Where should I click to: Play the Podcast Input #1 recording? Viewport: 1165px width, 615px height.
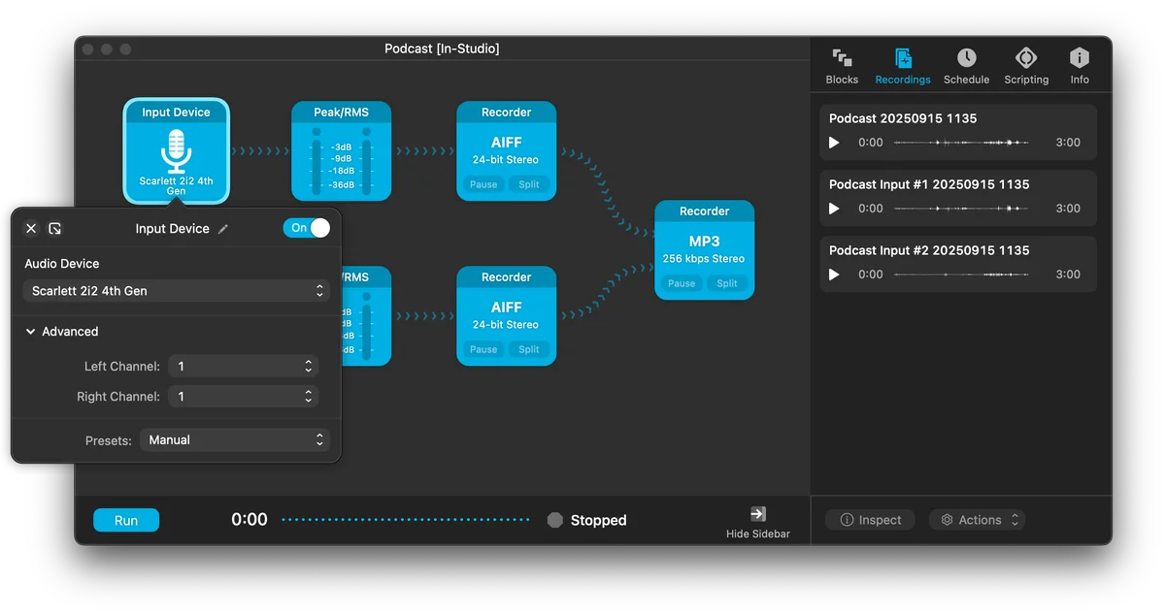pos(834,209)
